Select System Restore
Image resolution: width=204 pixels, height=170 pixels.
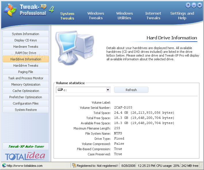(26, 110)
